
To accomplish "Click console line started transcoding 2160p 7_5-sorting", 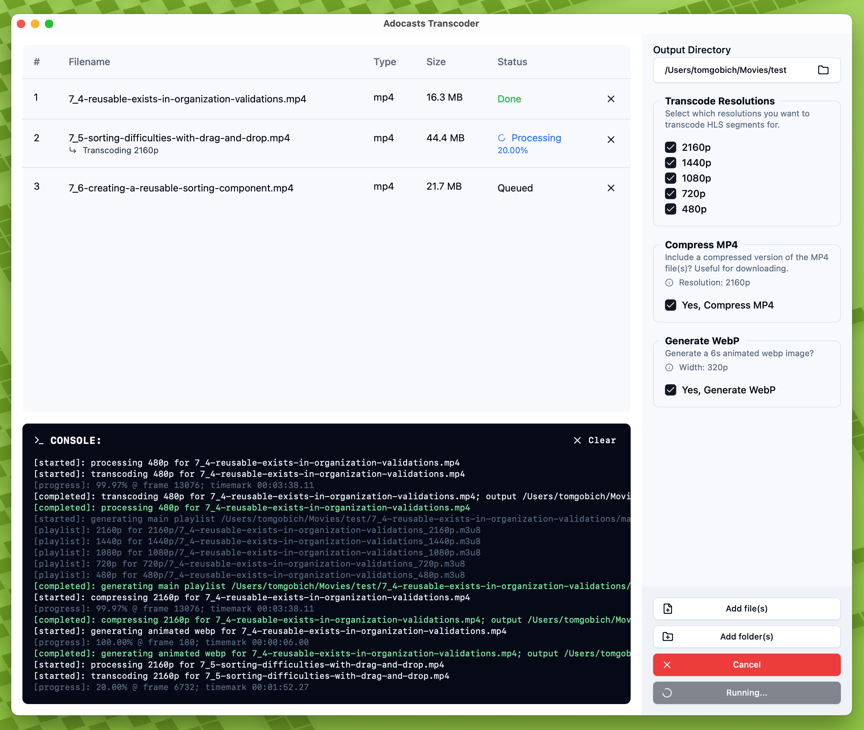I will pyautogui.click(x=241, y=676).
